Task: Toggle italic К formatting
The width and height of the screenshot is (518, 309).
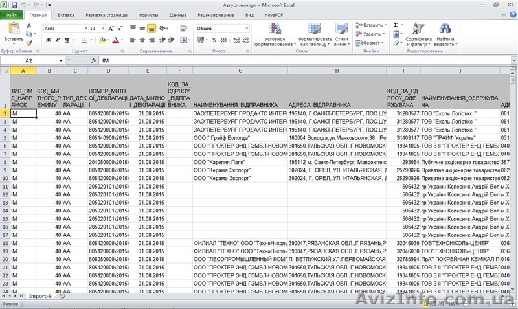Action: coord(58,40)
